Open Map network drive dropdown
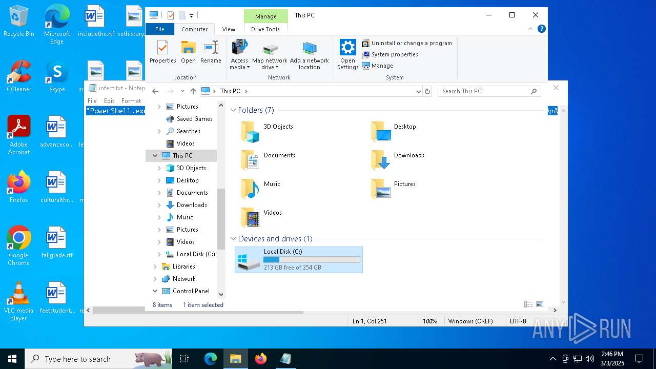This screenshot has height=369, width=656. (270, 55)
